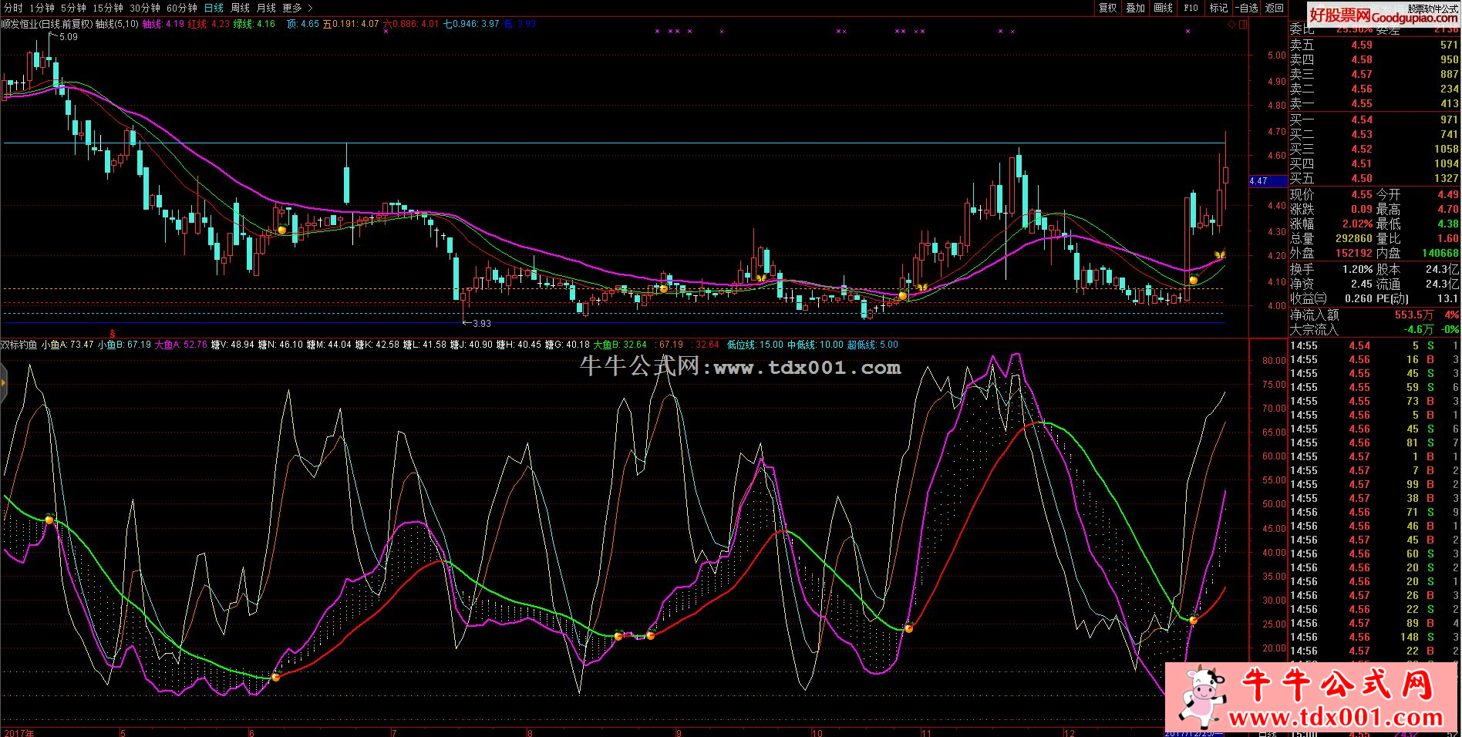Click the 现价 4.55 value
1462x737 pixels.
point(1361,195)
